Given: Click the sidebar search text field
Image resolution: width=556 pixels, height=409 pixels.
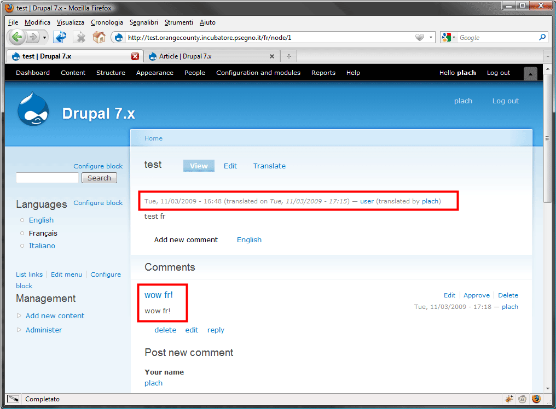Looking at the screenshot, I should 47,178.
